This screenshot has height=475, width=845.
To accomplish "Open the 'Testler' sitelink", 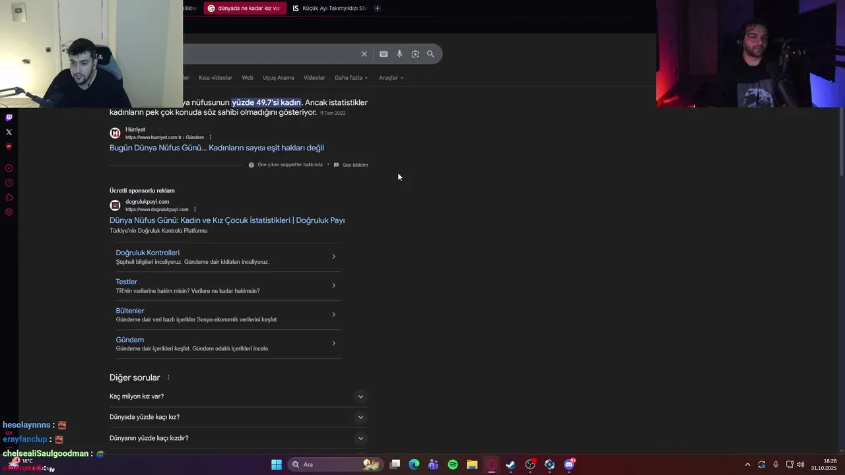I will pos(127,282).
